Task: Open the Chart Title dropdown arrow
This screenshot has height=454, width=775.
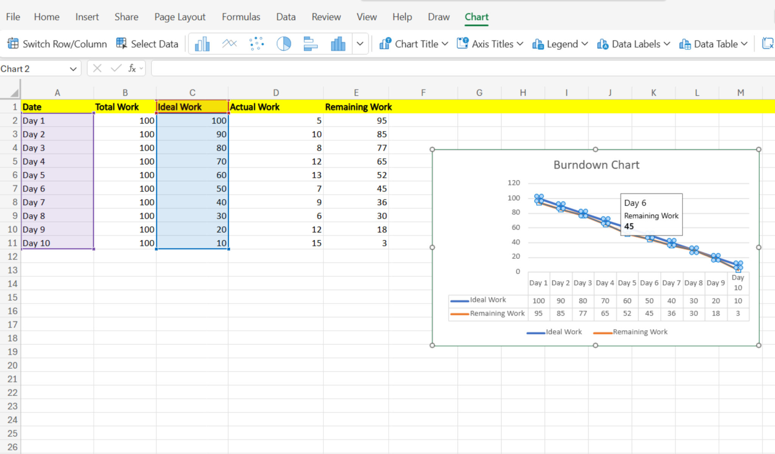Action: click(x=445, y=44)
